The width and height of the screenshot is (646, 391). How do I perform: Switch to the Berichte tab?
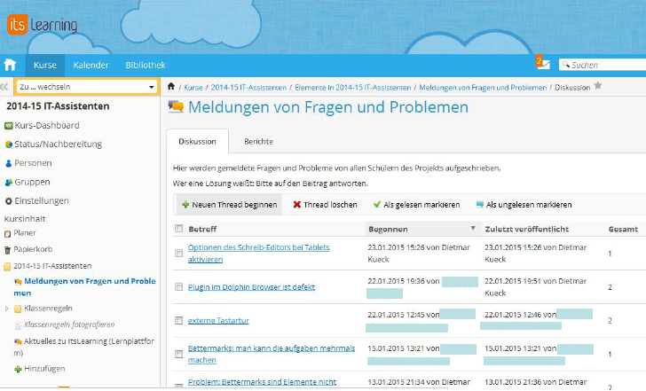[258, 141]
